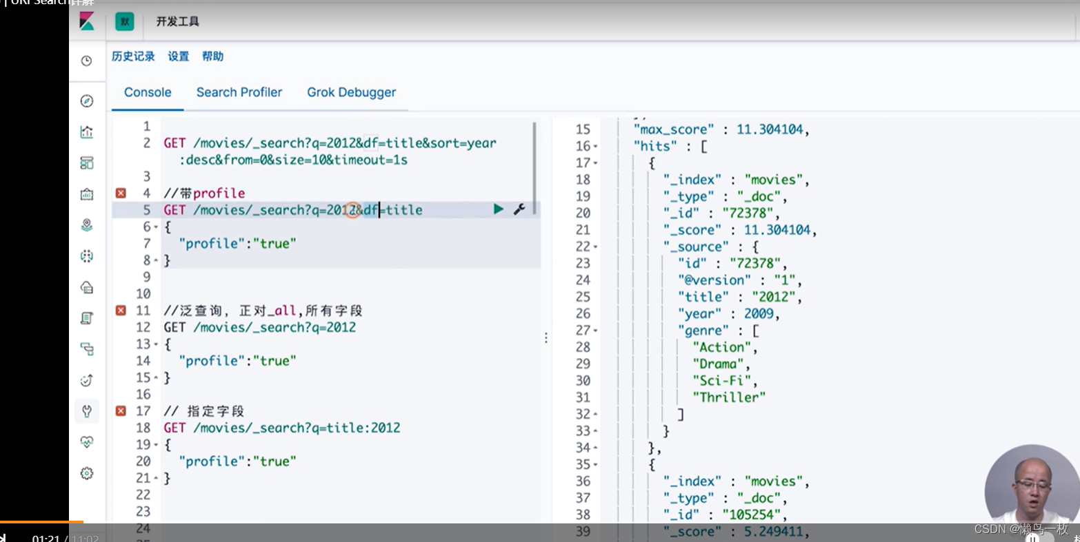
Task: Open Uptime icon in sidebar
Action: click(87, 380)
